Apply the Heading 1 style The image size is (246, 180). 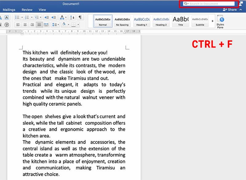141,21
